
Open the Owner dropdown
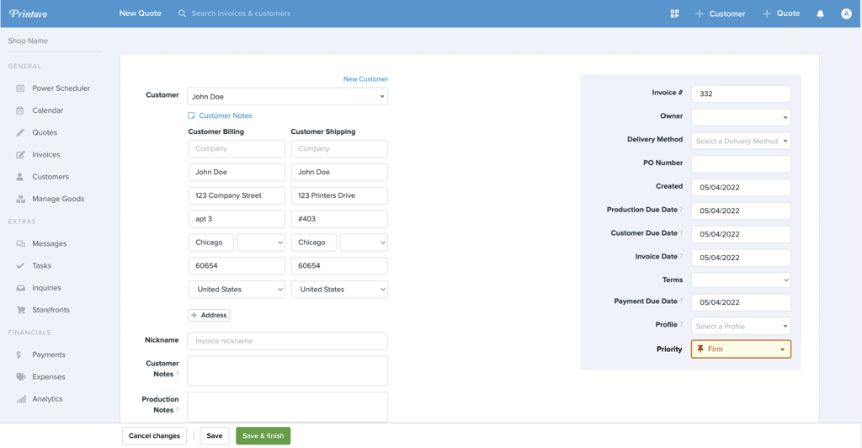(741, 117)
